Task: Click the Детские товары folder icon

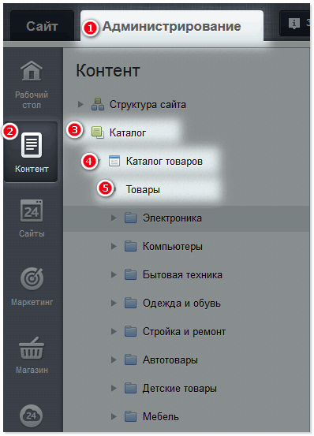Action: click(x=130, y=388)
